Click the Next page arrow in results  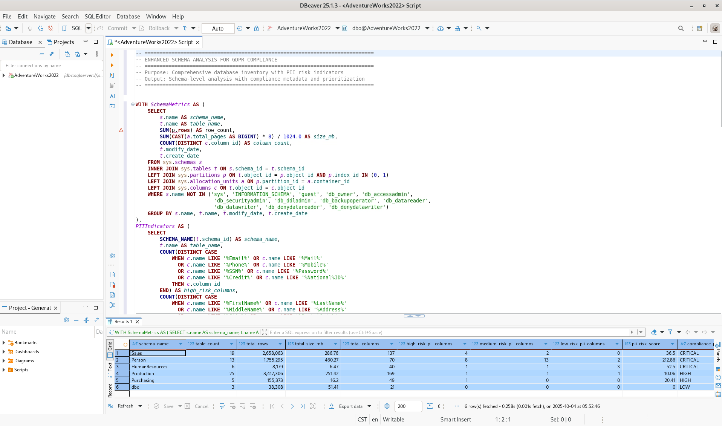(x=292, y=406)
